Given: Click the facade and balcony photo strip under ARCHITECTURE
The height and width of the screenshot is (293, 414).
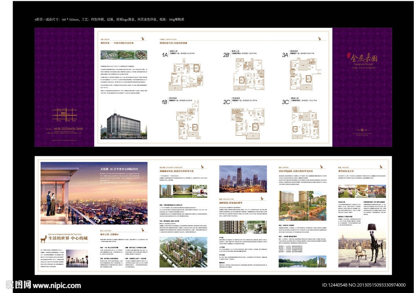Looking at the screenshot, I should point(243,227).
